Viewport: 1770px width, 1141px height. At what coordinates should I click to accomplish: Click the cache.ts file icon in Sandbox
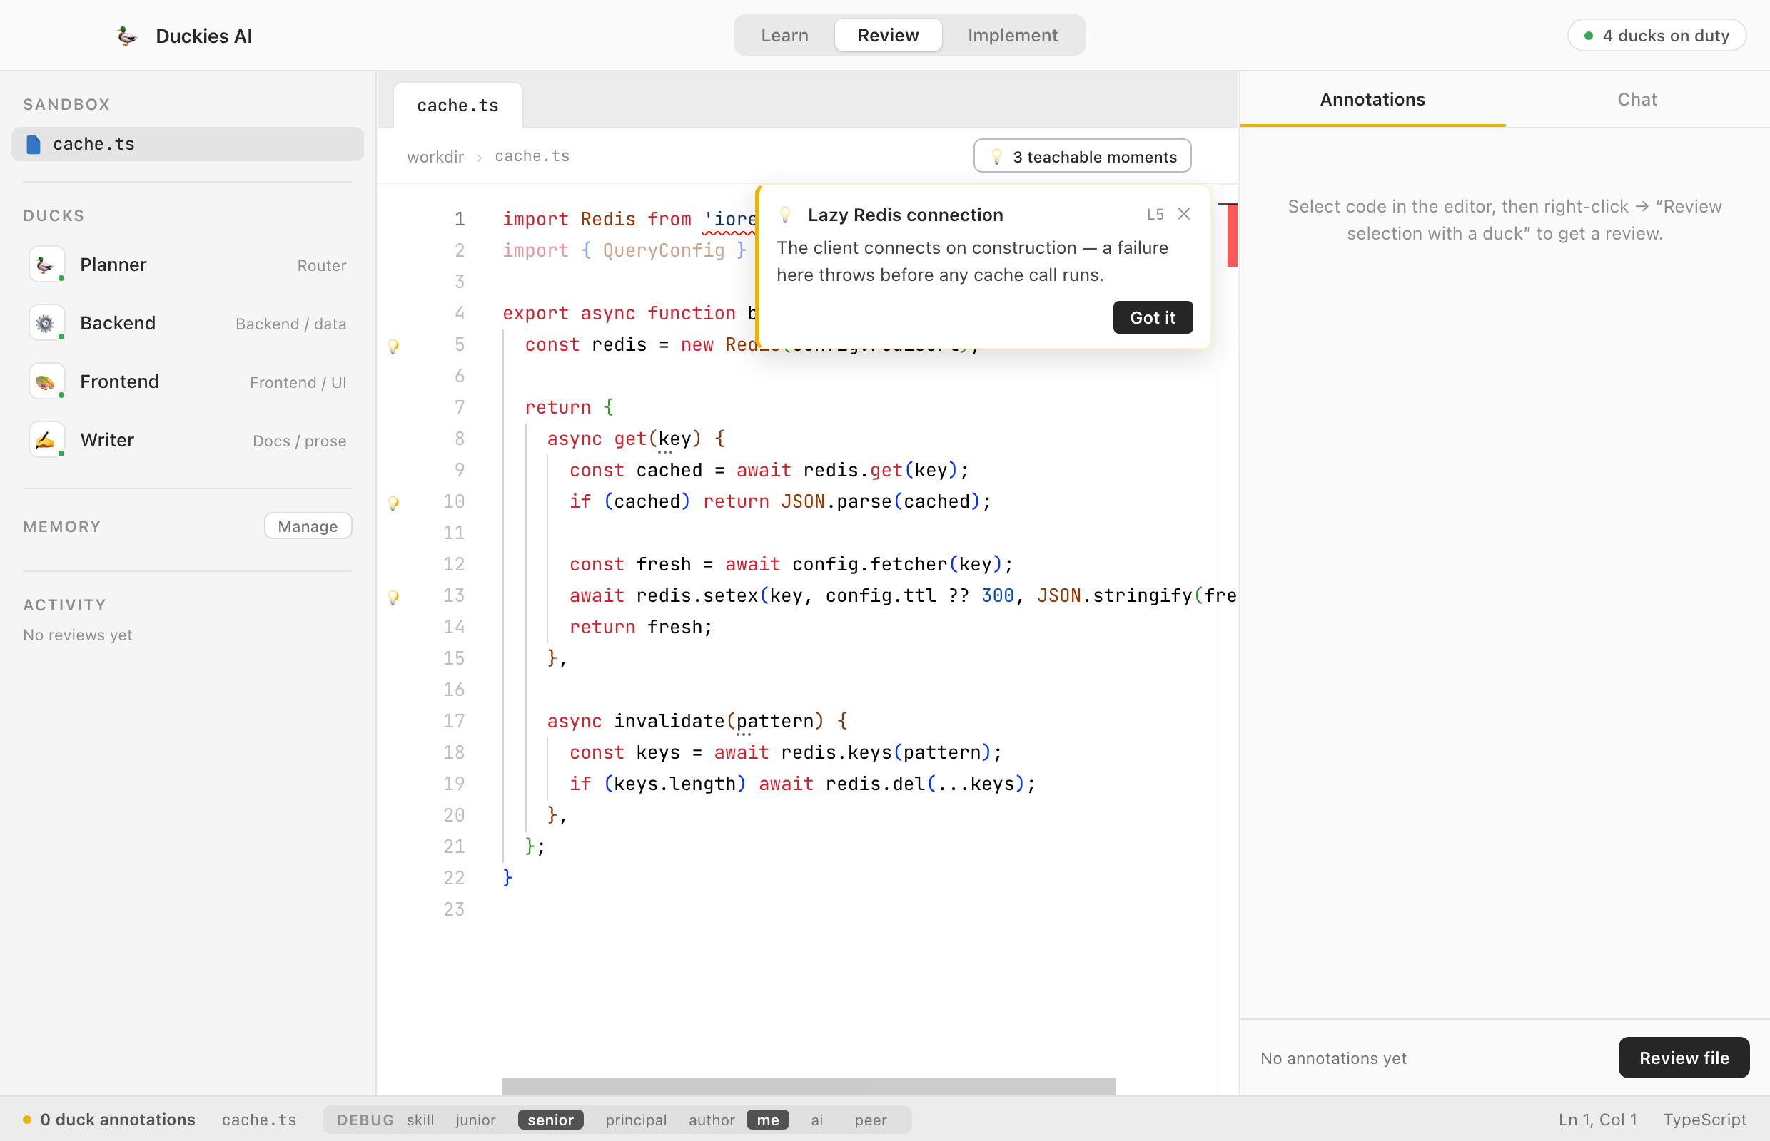(34, 145)
